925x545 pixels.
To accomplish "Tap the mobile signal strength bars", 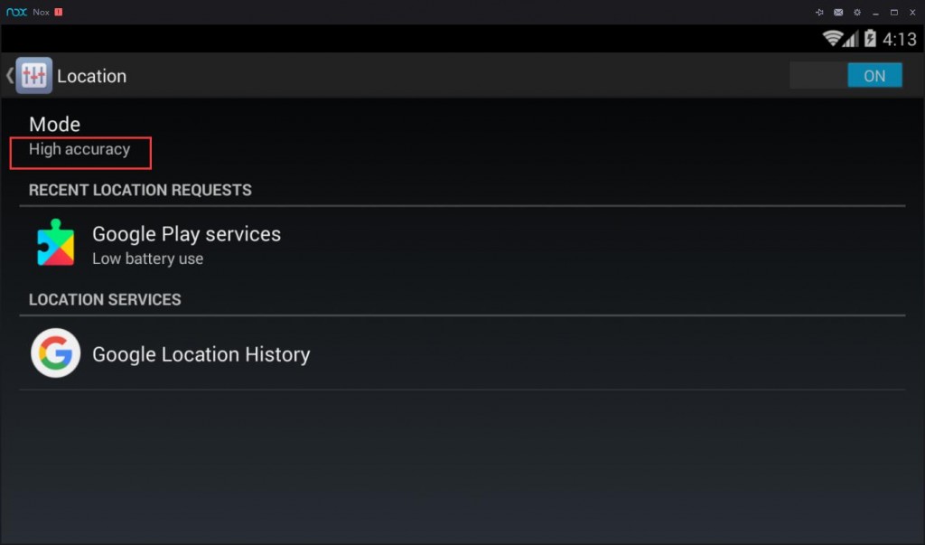I will click(x=852, y=39).
